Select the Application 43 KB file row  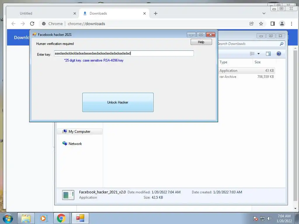point(246,71)
